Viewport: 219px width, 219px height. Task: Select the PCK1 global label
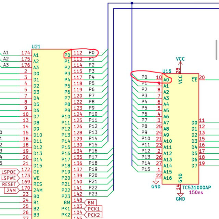[93, 209]
